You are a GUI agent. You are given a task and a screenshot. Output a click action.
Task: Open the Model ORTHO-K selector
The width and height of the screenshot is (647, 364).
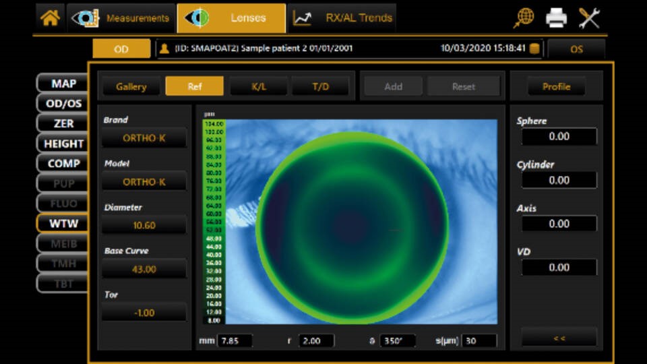tap(144, 182)
